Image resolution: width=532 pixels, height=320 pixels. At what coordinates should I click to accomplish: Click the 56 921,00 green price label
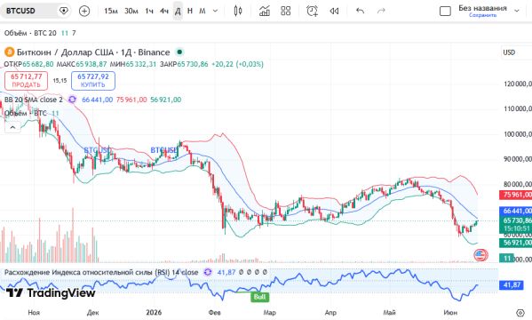click(515, 243)
